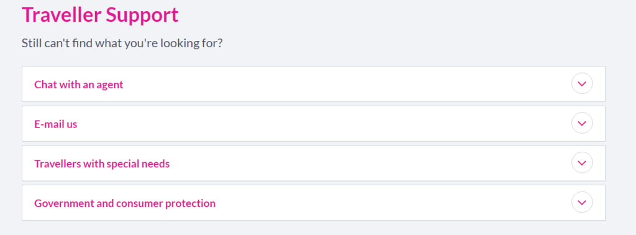
Task: Open Travellers with special needs arrow icon
Action: [x=581, y=163]
